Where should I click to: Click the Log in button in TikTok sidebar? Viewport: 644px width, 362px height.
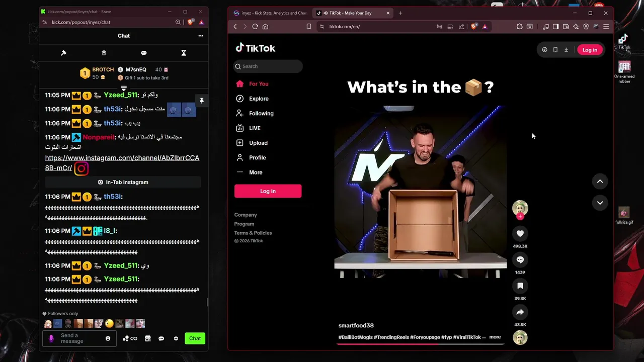268,191
